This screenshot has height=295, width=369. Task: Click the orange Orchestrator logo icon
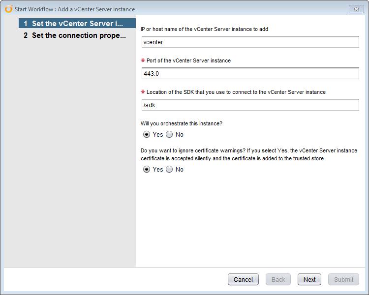[9, 9]
